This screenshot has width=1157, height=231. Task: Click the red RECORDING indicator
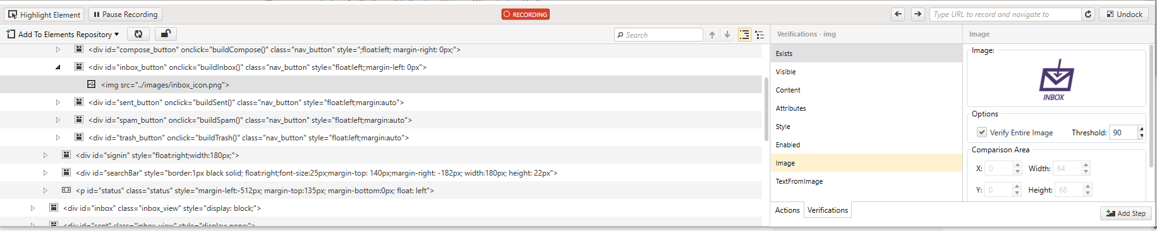click(x=526, y=14)
